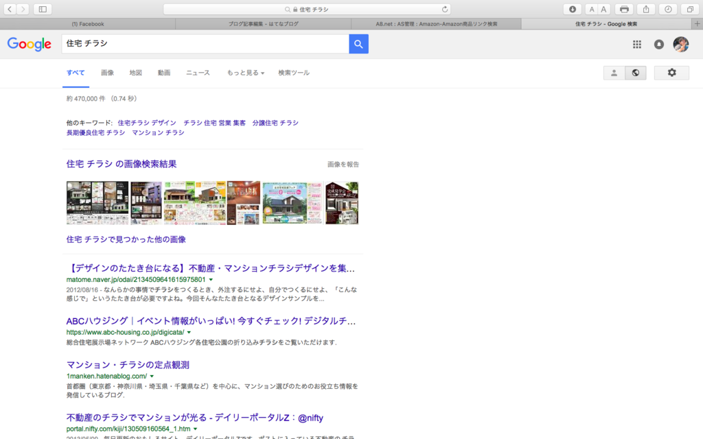The width and height of the screenshot is (703, 439).
Task: Open dropdown arrow next to 1manken.hatenablog.com URL
Action: point(152,377)
